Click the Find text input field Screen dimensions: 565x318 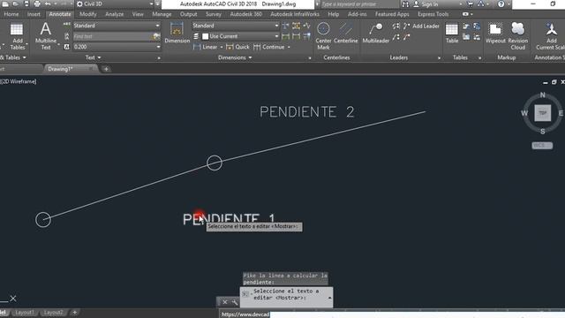(112, 36)
